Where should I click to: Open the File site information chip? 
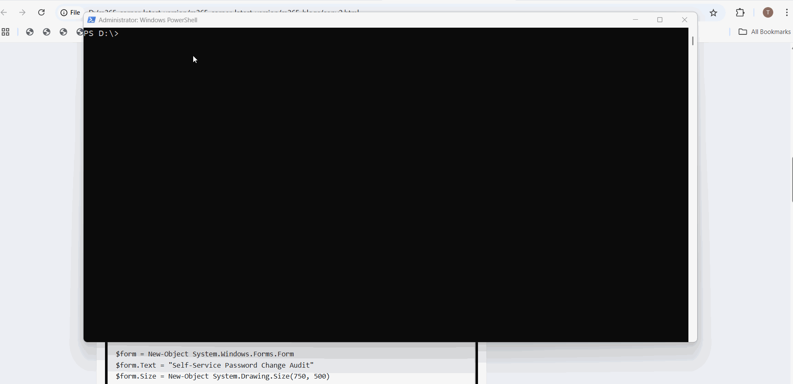tap(70, 13)
